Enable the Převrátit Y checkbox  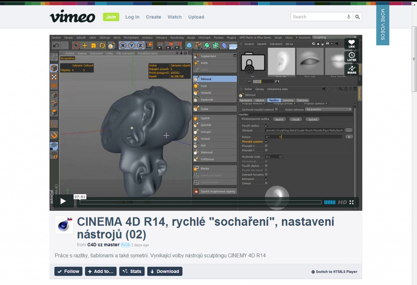tap(266, 151)
